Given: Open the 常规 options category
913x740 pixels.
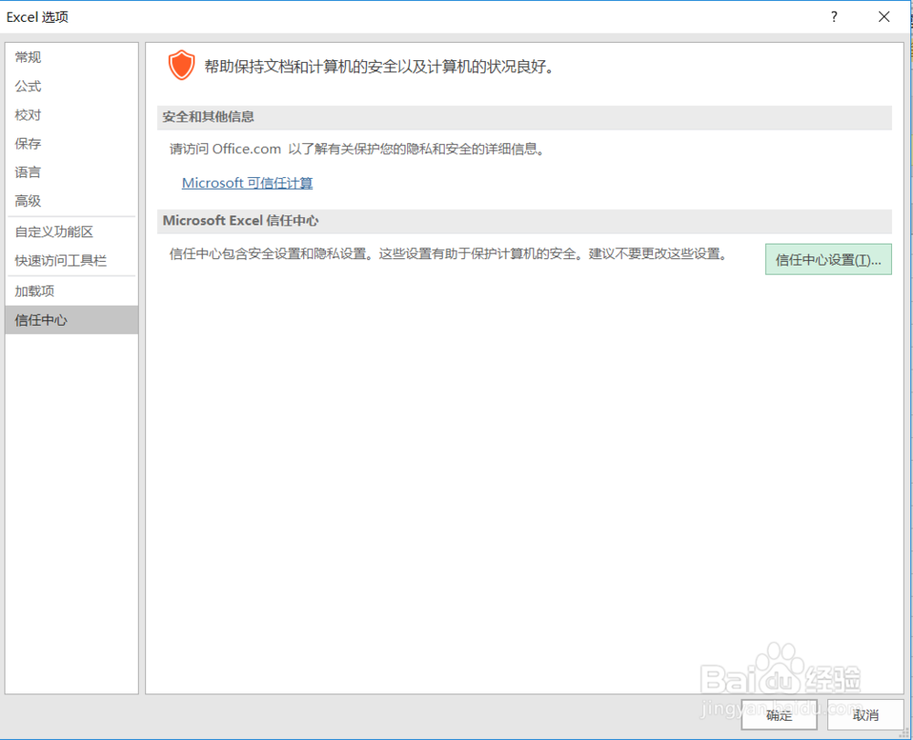Looking at the screenshot, I should tap(71, 57).
